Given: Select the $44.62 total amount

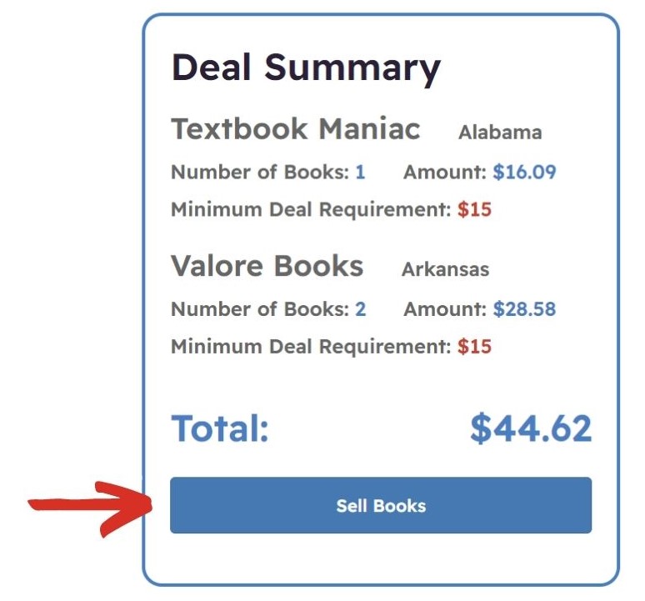Looking at the screenshot, I should point(531,428).
